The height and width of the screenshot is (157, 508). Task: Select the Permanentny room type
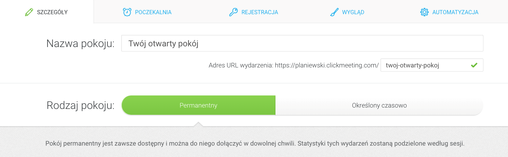pyautogui.click(x=198, y=105)
